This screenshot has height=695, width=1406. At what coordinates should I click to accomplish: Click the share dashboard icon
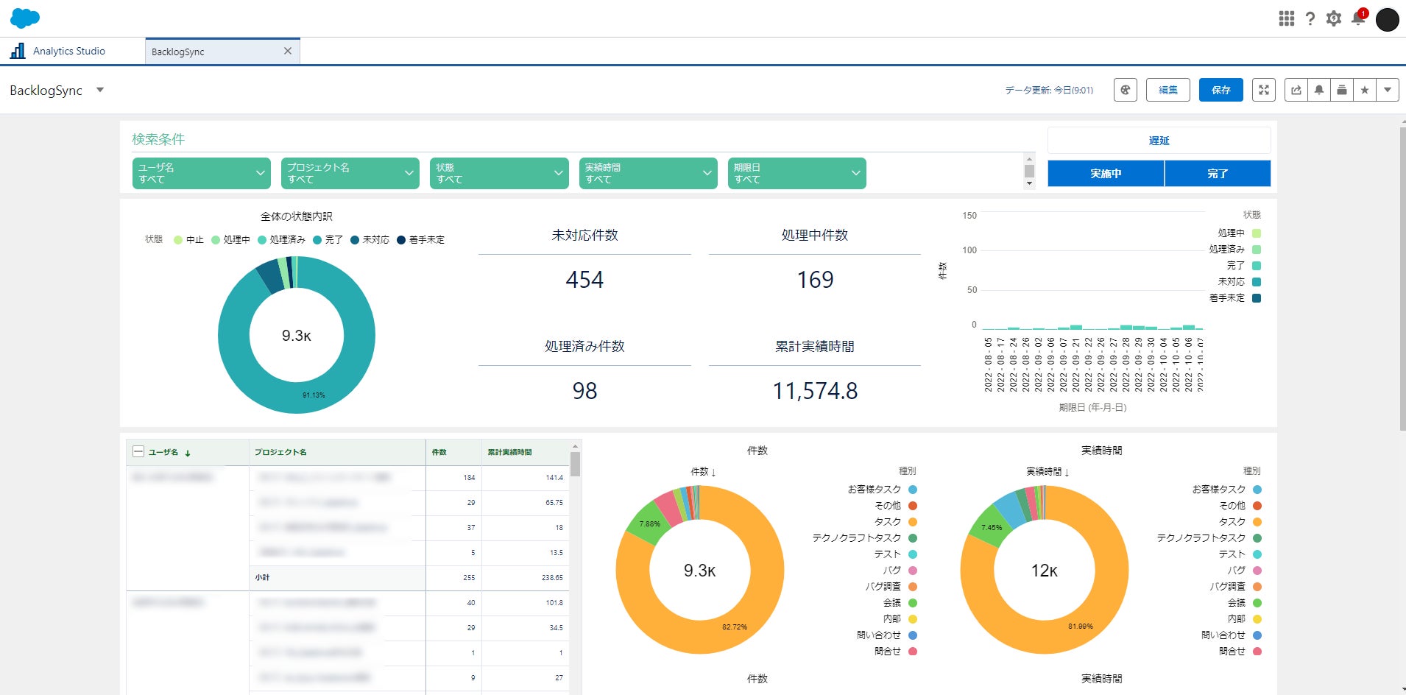pos(1296,90)
